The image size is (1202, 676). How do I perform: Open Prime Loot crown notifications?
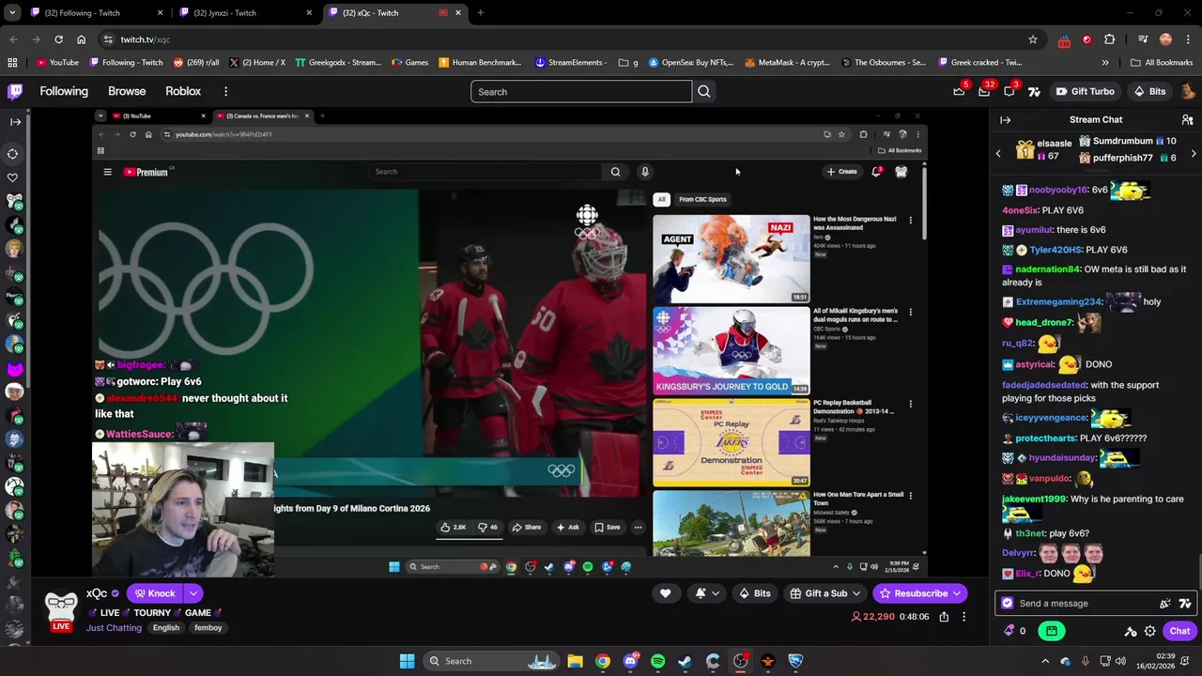(959, 91)
